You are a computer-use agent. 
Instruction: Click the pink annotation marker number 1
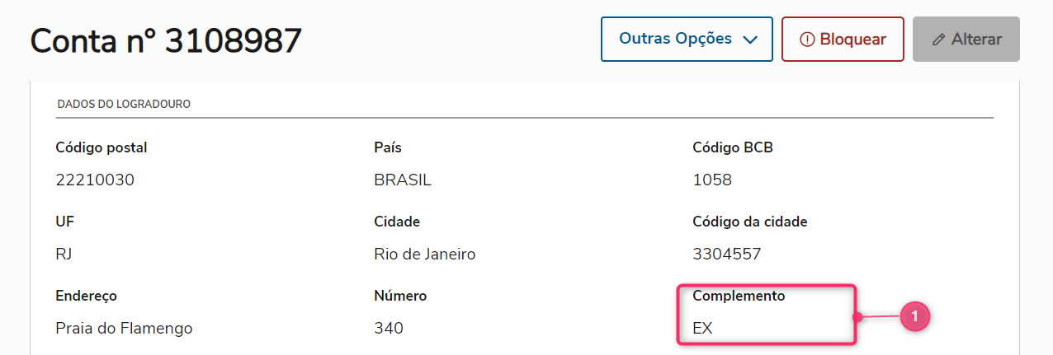tap(914, 316)
